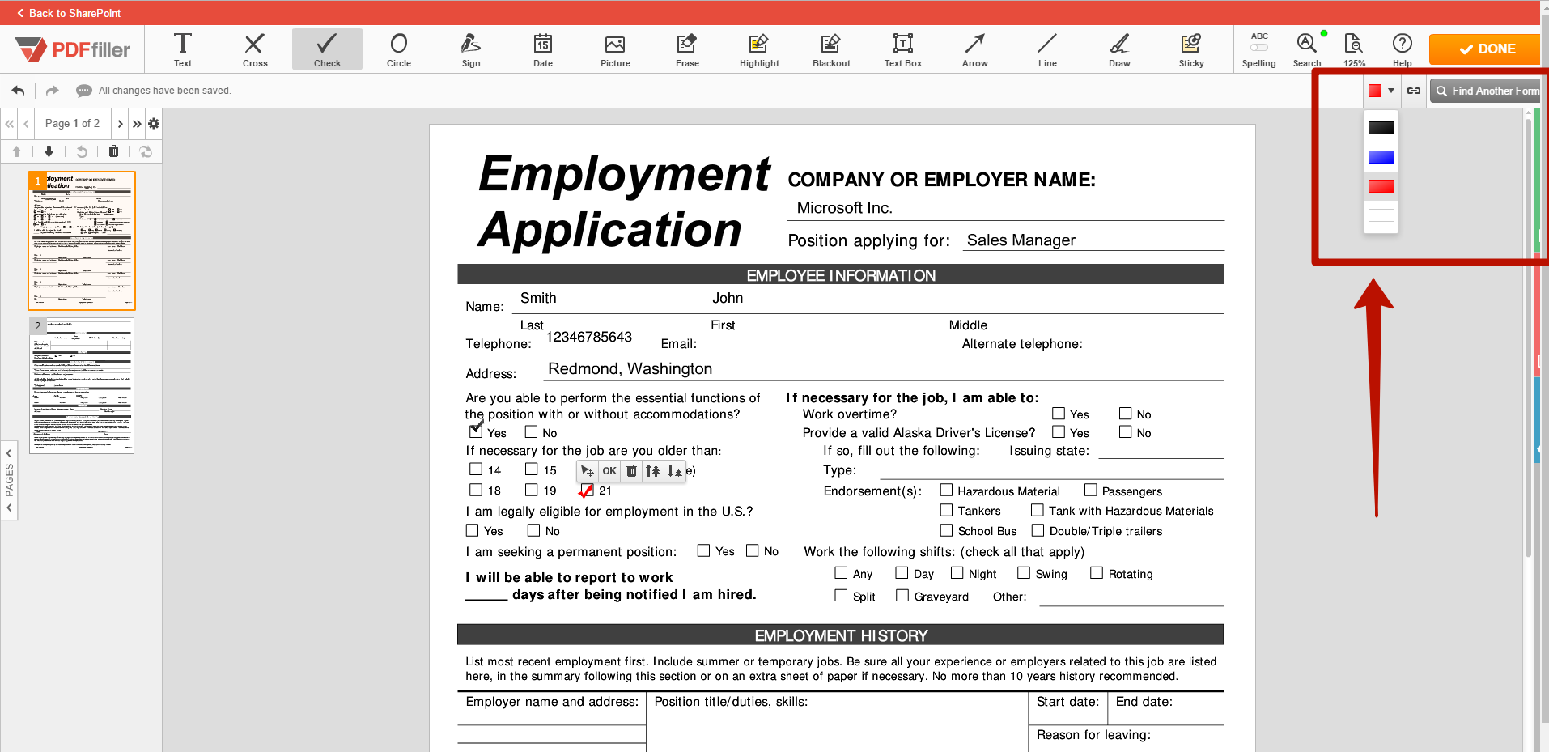
Task: Select the Line tool
Action: pos(1047,49)
